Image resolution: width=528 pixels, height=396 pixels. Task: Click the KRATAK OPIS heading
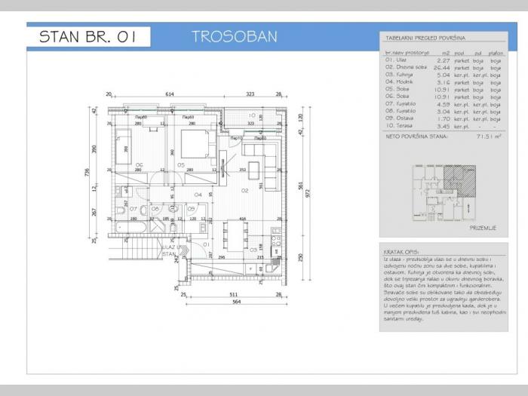pos(401,254)
